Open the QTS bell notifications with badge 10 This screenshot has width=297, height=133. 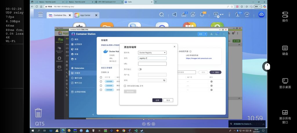pos(202,14)
